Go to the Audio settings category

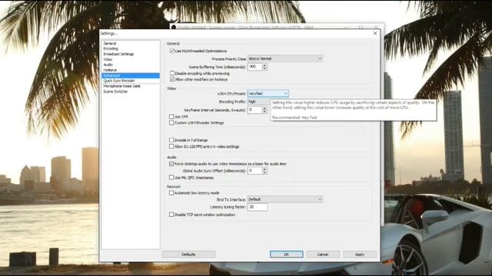point(108,64)
